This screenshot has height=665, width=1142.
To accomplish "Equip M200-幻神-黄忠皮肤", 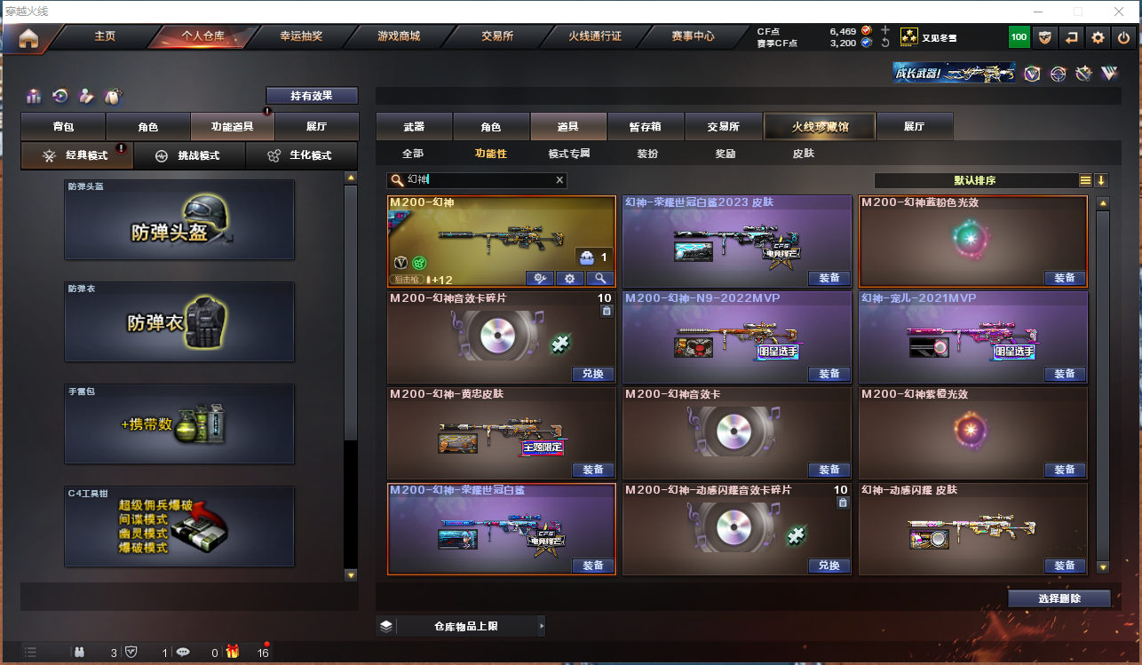I will (x=593, y=471).
